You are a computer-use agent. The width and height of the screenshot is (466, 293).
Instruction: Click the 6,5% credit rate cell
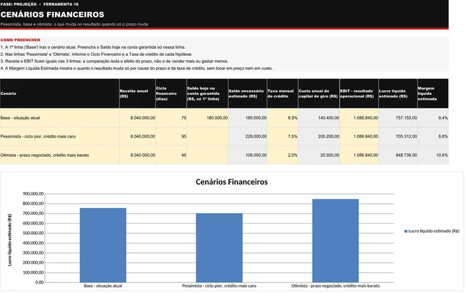(283, 118)
